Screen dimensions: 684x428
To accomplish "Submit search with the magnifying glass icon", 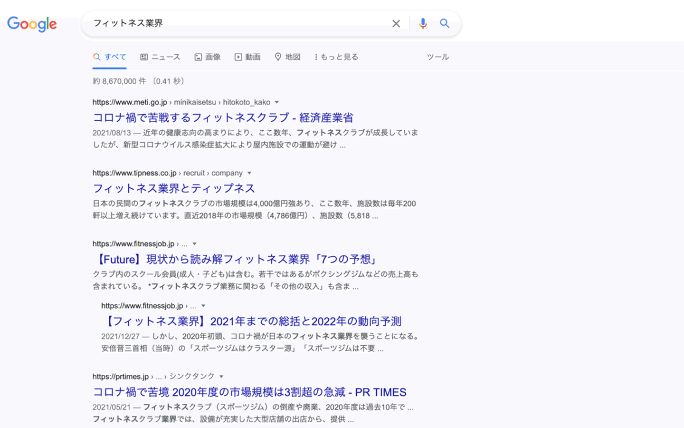I will click(x=445, y=23).
